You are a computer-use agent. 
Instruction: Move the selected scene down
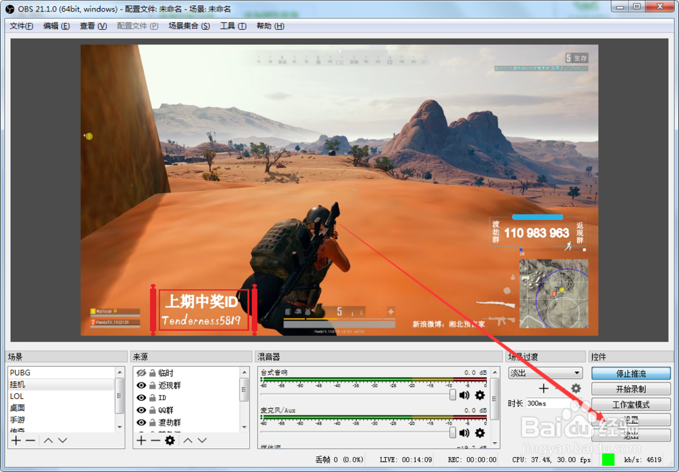62,440
